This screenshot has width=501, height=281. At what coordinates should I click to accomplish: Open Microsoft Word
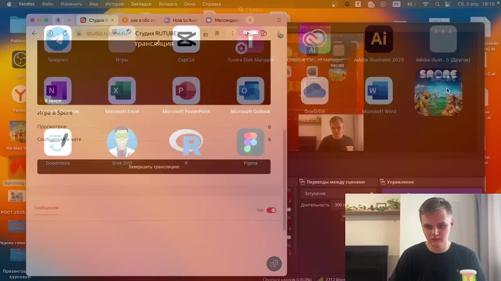pyautogui.click(x=379, y=91)
